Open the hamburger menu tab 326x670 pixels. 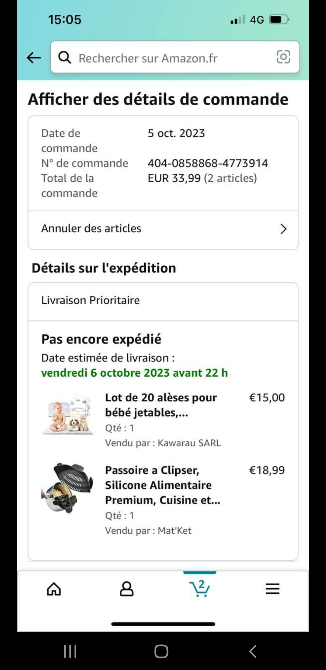272,589
